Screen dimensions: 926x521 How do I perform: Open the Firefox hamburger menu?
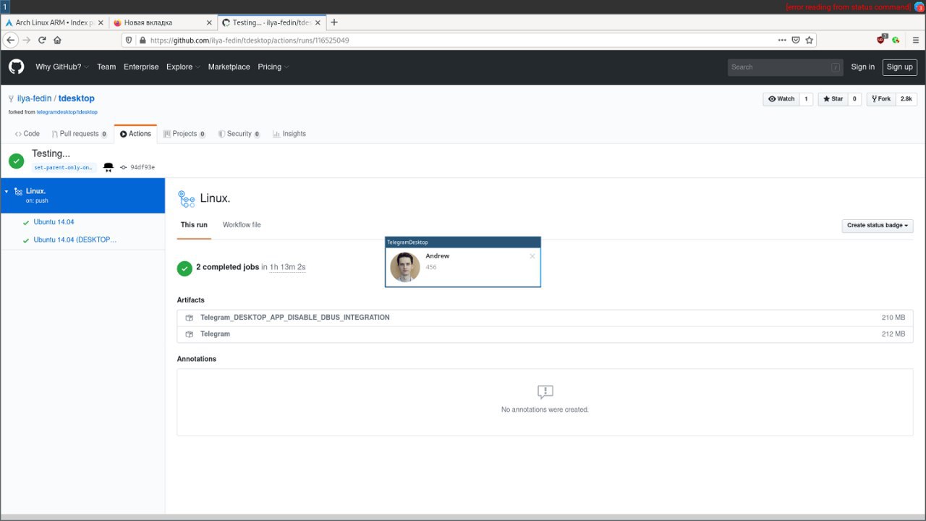click(916, 40)
